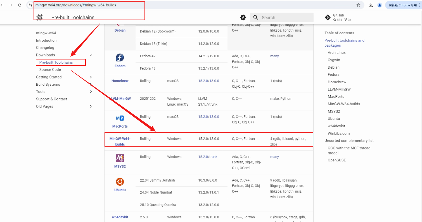Jump to Unsorted complementary list
The height and width of the screenshot is (222, 422).
point(349,141)
